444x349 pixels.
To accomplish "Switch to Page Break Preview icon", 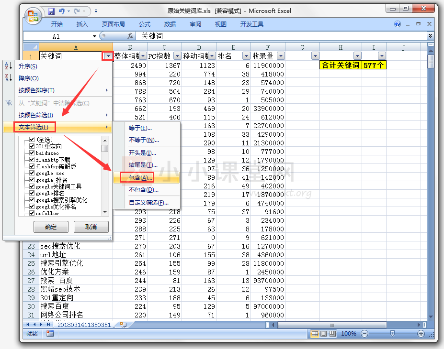I will point(332,334).
